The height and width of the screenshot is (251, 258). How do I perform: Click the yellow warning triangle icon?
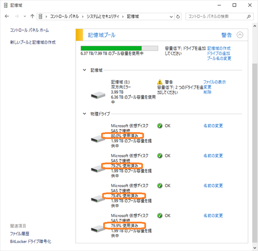[x=160, y=82]
